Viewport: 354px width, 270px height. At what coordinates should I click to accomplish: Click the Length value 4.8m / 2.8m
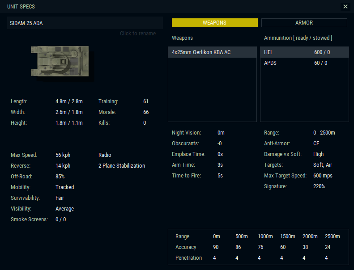coord(69,101)
